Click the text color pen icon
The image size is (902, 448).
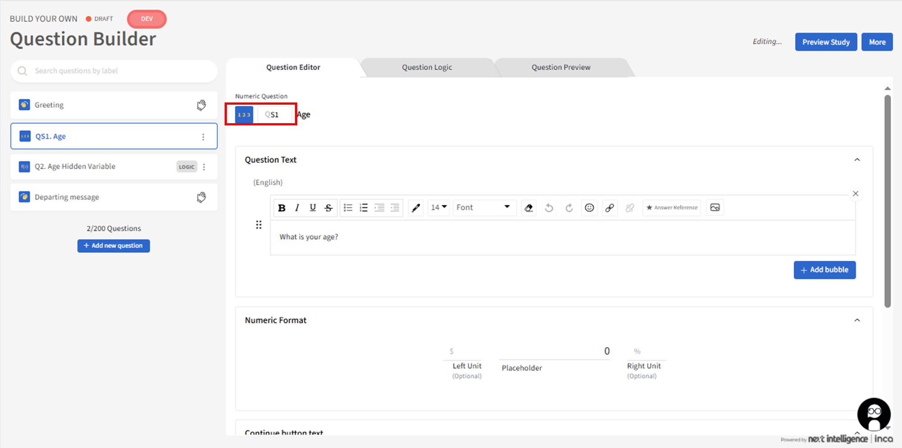pyautogui.click(x=416, y=208)
